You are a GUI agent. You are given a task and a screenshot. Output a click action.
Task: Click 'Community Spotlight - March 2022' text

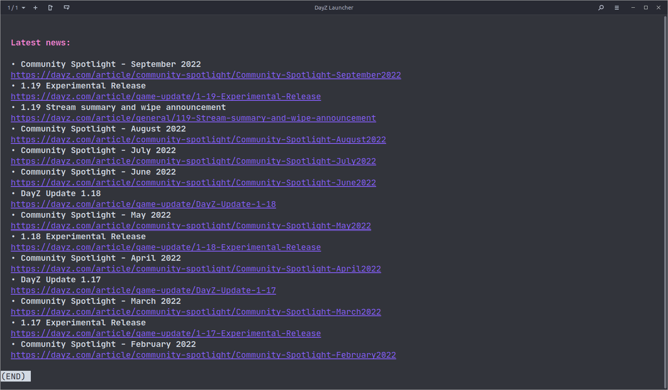101,301
